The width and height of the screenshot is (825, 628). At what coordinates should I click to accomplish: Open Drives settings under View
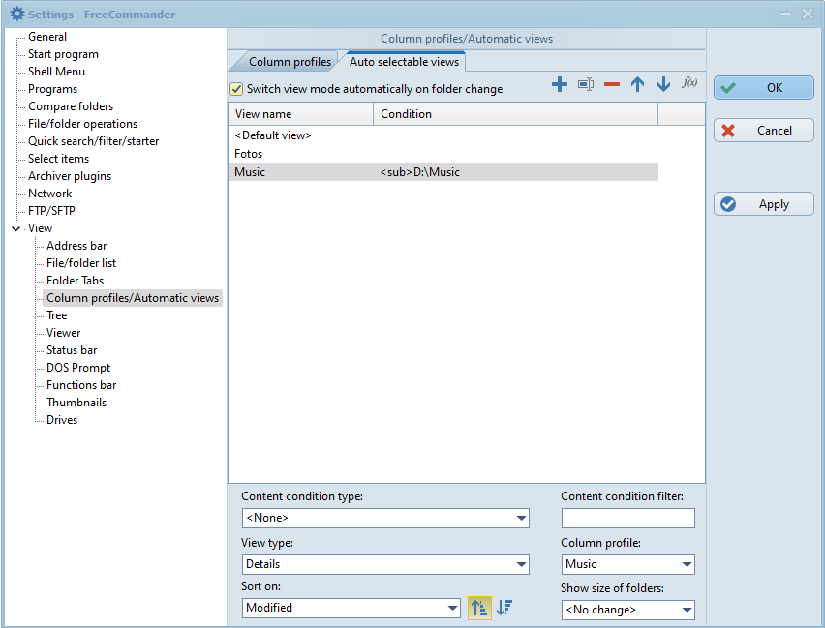coord(62,420)
